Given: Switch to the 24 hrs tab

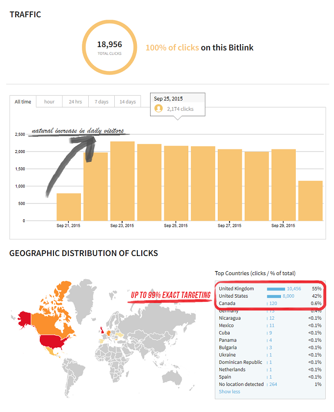Looking at the screenshot, I should (x=75, y=102).
